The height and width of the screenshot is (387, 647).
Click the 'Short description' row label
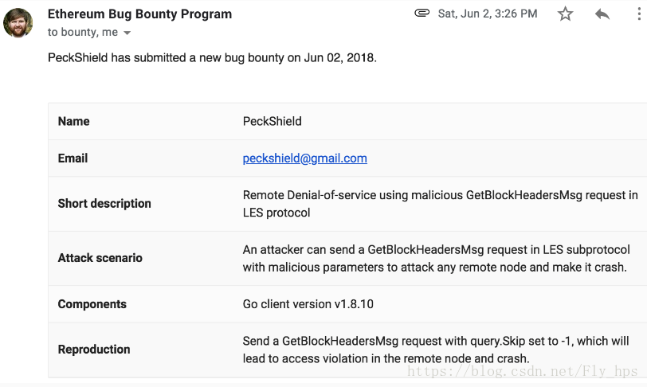click(104, 203)
